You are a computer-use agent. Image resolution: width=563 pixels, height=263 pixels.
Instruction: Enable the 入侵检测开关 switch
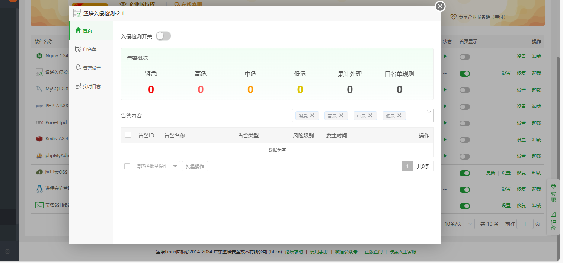[x=163, y=36]
